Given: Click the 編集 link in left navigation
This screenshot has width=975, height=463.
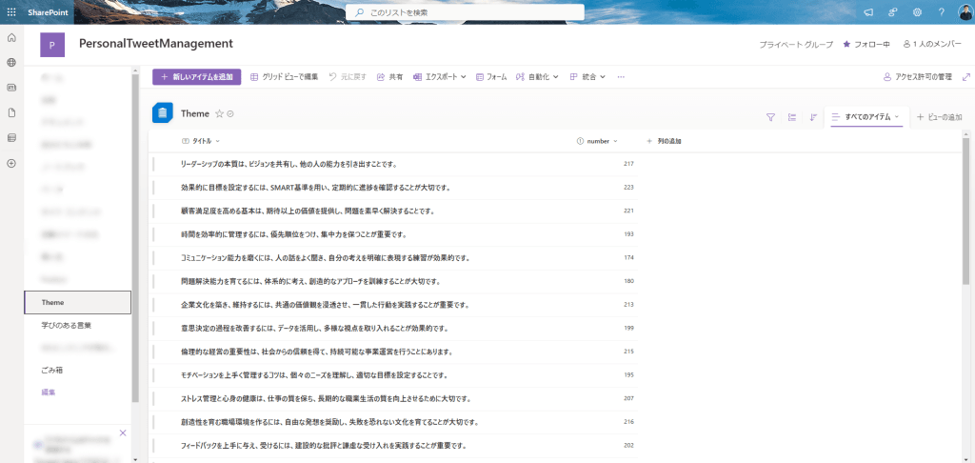Looking at the screenshot, I should [x=48, y=393].
